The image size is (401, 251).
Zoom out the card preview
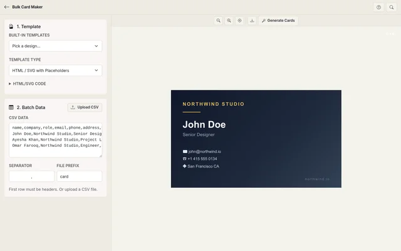pos(218,21)
